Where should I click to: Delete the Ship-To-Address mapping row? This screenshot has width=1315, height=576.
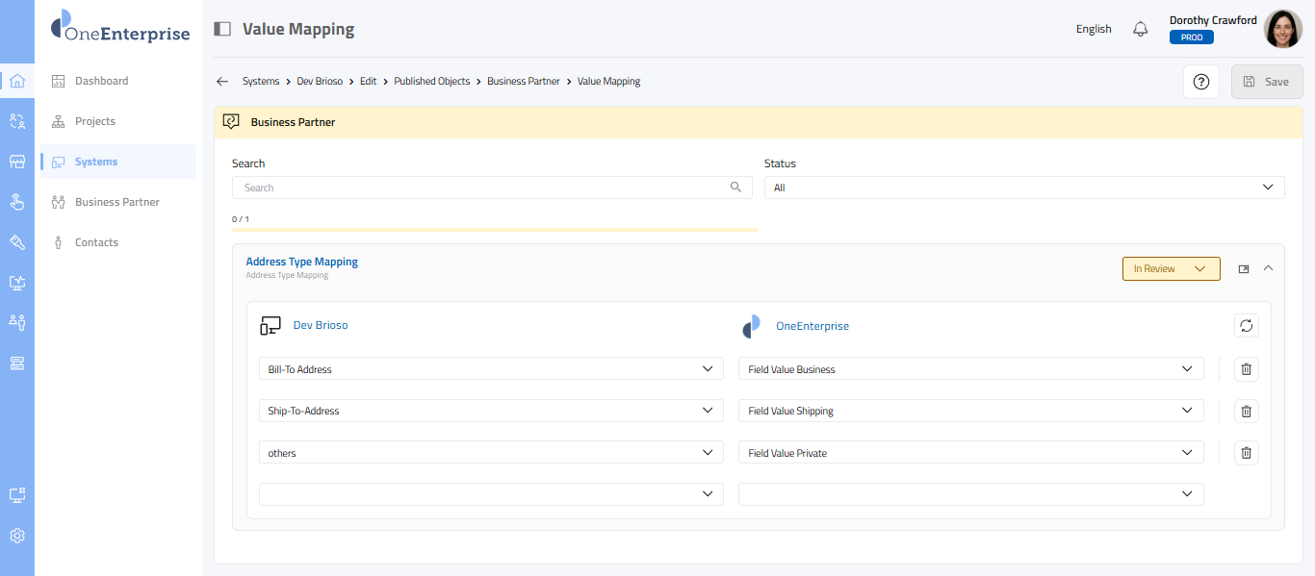(x=1246, y=411)
